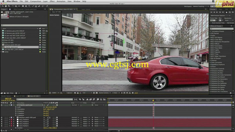Enable From Current Time checkbox in Preview
This screenshot has height=132, width=235.
click(211, 23)
